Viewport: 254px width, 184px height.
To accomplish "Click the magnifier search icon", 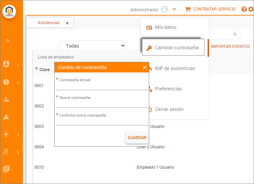I will point(235,34).
